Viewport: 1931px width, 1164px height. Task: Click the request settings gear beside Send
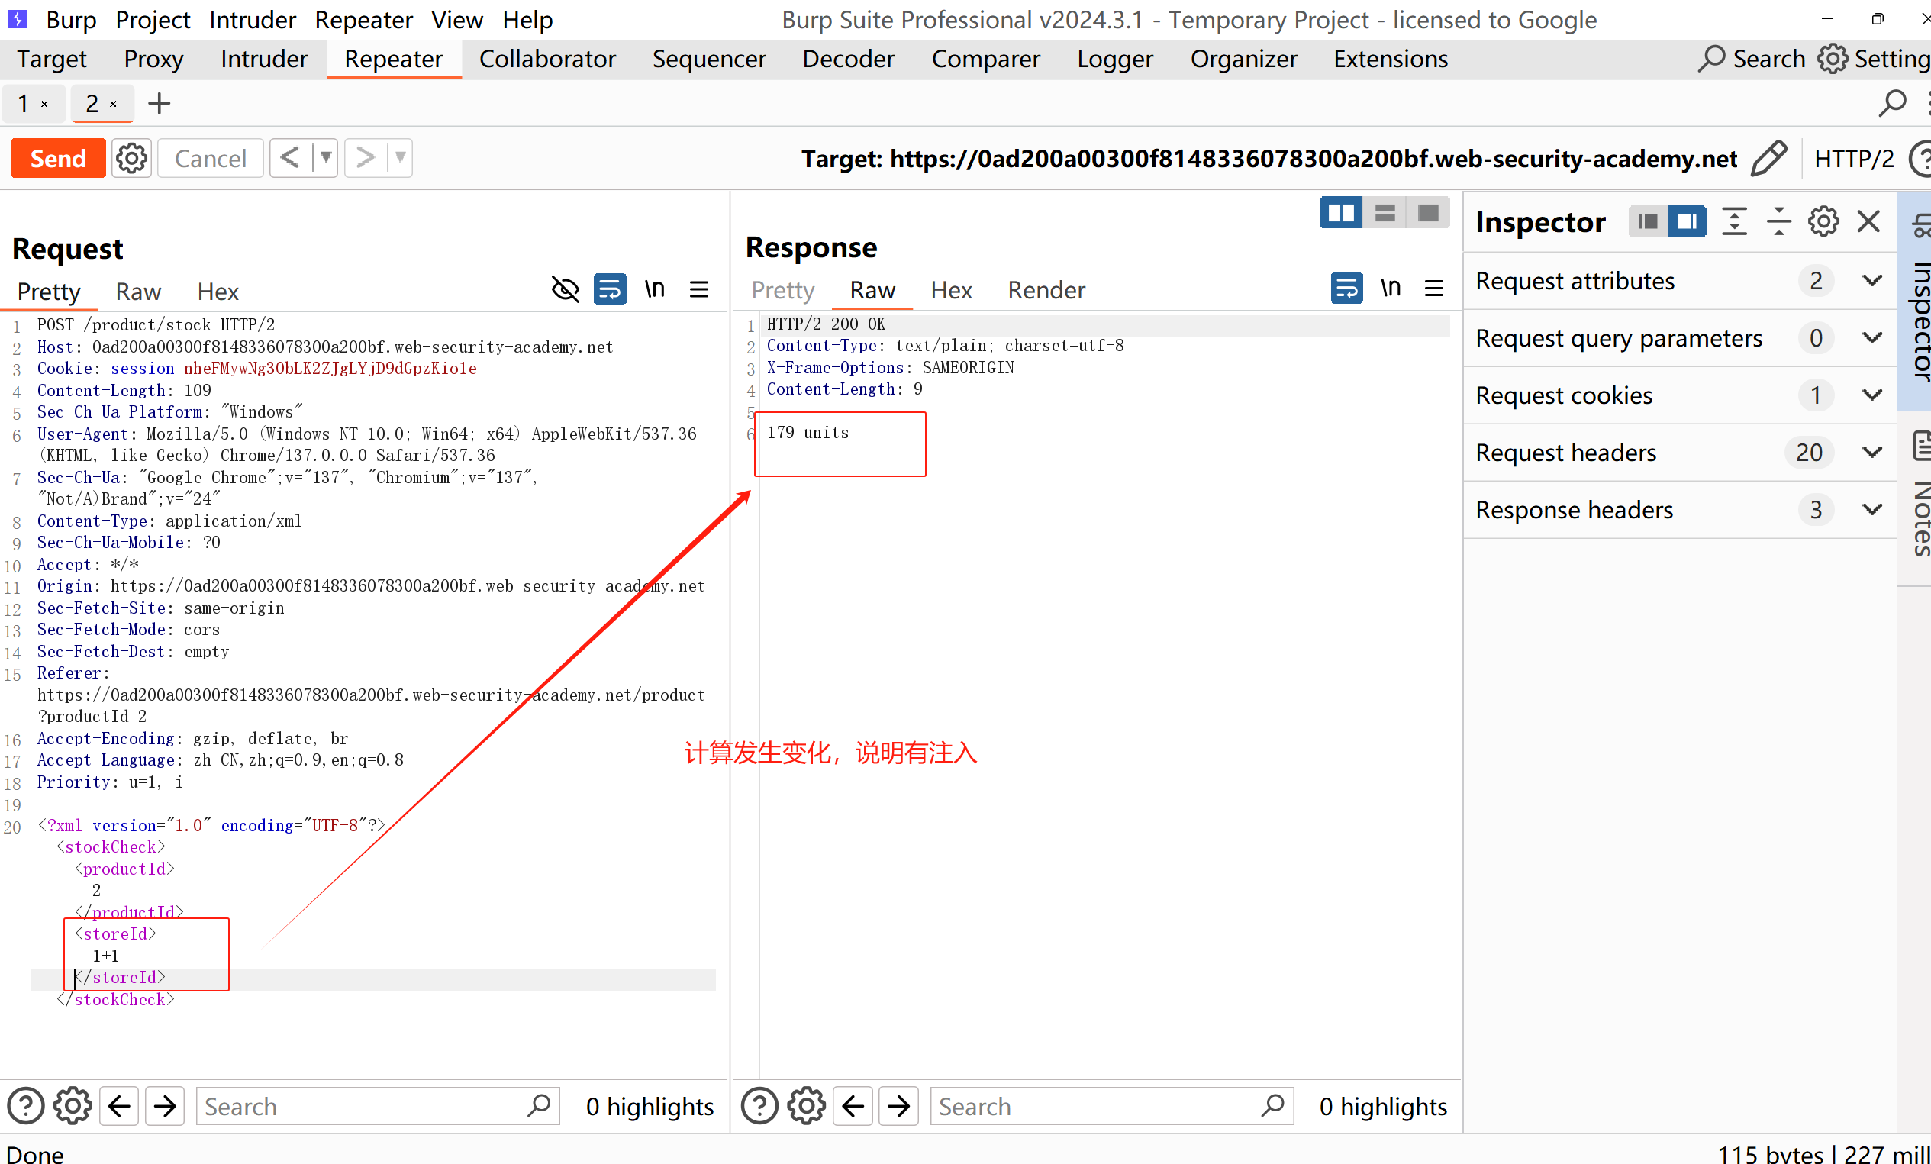pos(131,158)
